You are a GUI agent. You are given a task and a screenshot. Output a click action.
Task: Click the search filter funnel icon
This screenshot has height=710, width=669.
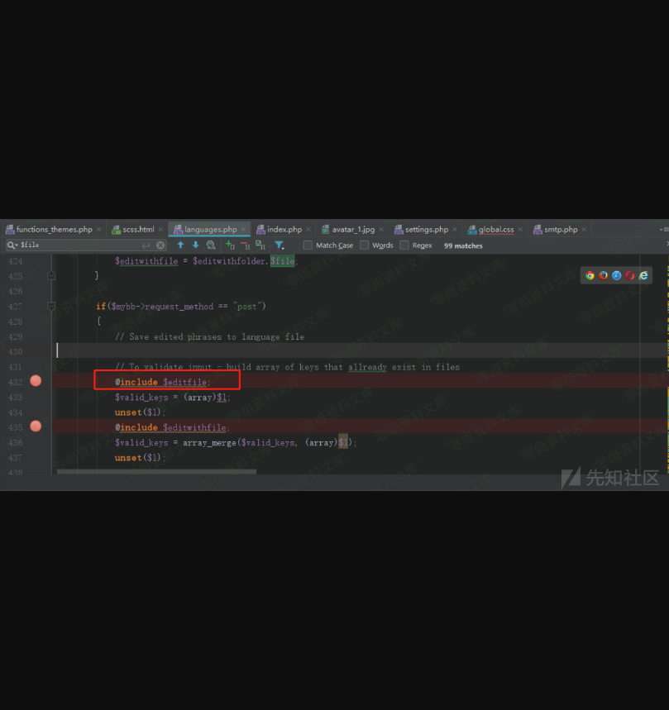[x=280, y=245]
